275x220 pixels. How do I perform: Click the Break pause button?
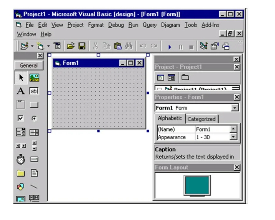click(x=181, y=47)
